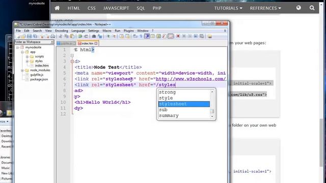The image size is (326, 183).
Task: Click the w3schools globe translate icon
Action: tap(298, 8)
